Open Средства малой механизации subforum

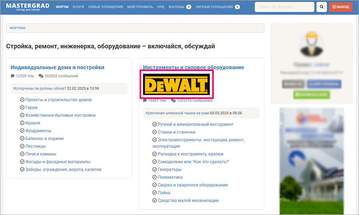[188, 201]
